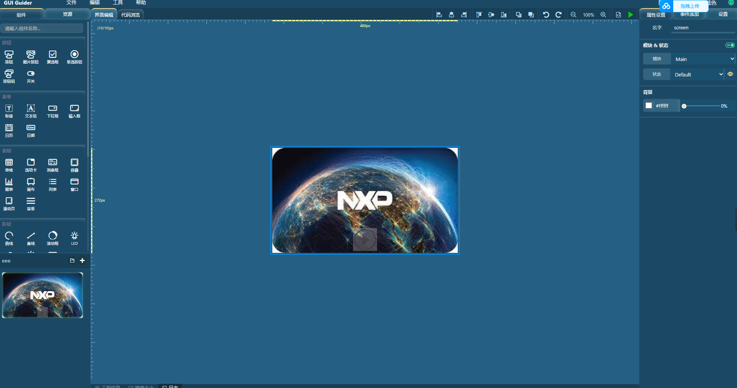Open the 状态 Default dropdown
This screenshot has height=388, width=737.
[698, 75]
